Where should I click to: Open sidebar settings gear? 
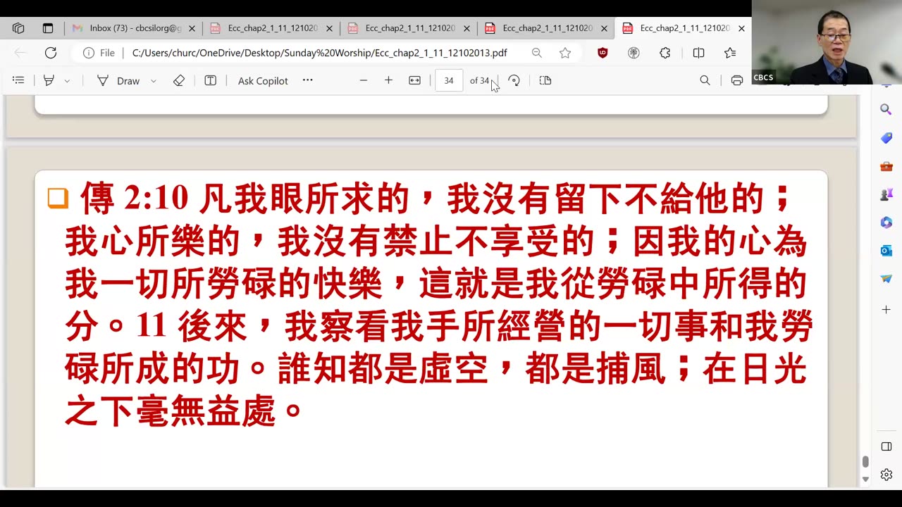886,475
